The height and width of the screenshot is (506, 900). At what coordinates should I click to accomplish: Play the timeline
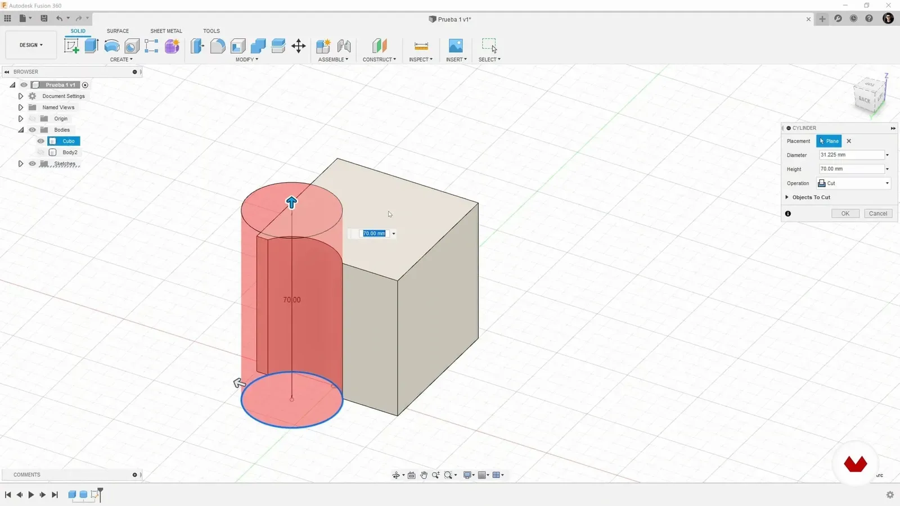[31, 495]
